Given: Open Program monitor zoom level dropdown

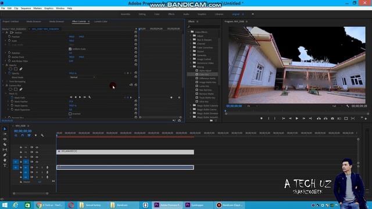Looking at the screenshot, I should pos(252,106).
